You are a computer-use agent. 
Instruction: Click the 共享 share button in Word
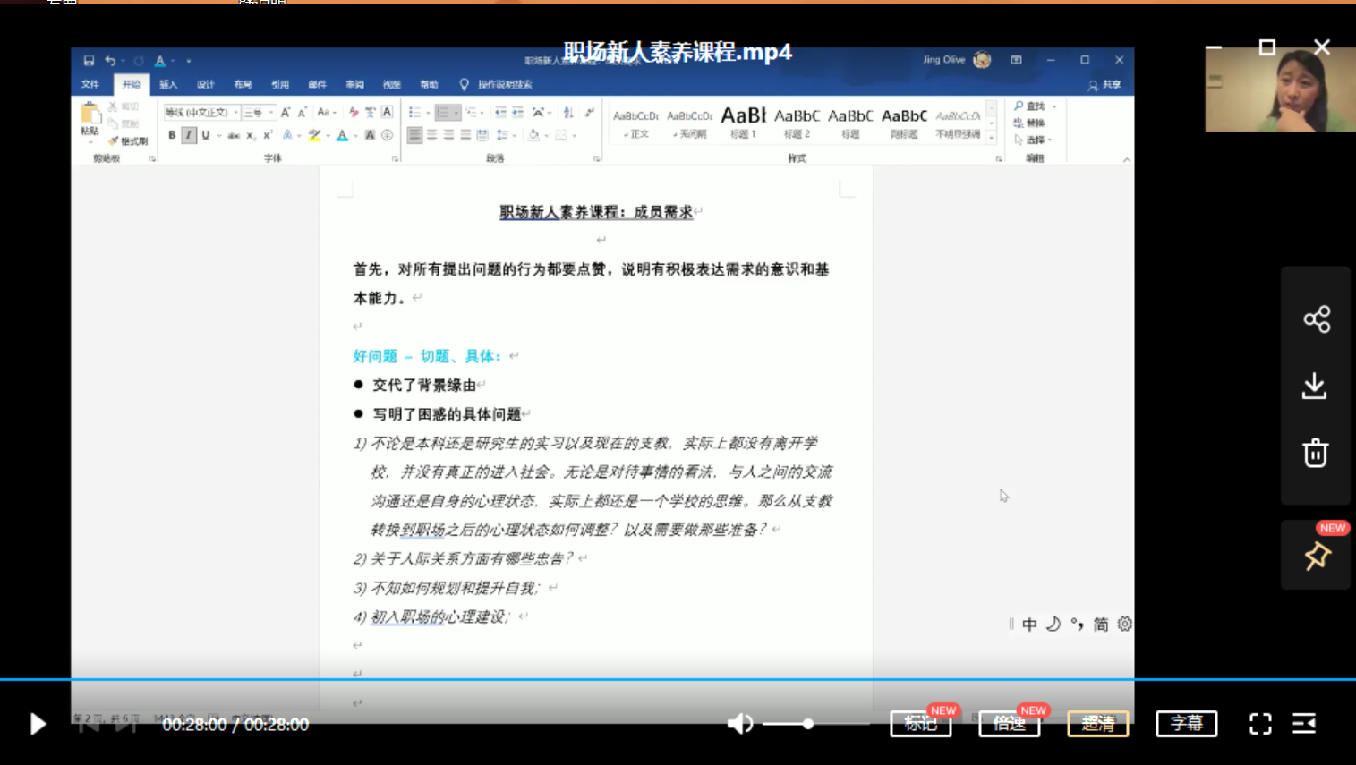pos(1105,85)
